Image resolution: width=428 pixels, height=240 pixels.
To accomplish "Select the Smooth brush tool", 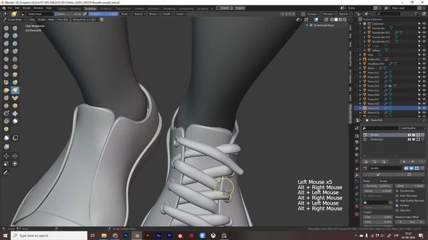I will click(x=15, y=59).
